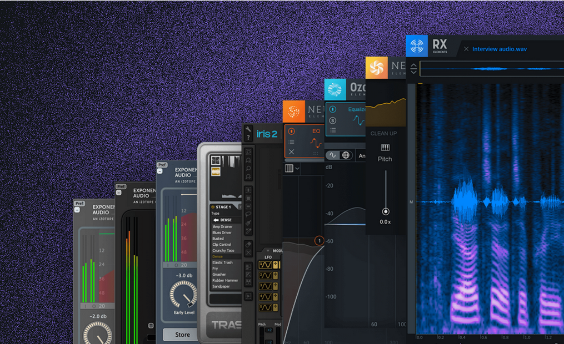This screenshot has height=344, width=564.
Task: Select the sine-wave mode in Ozone toggle
Action: 333,155
